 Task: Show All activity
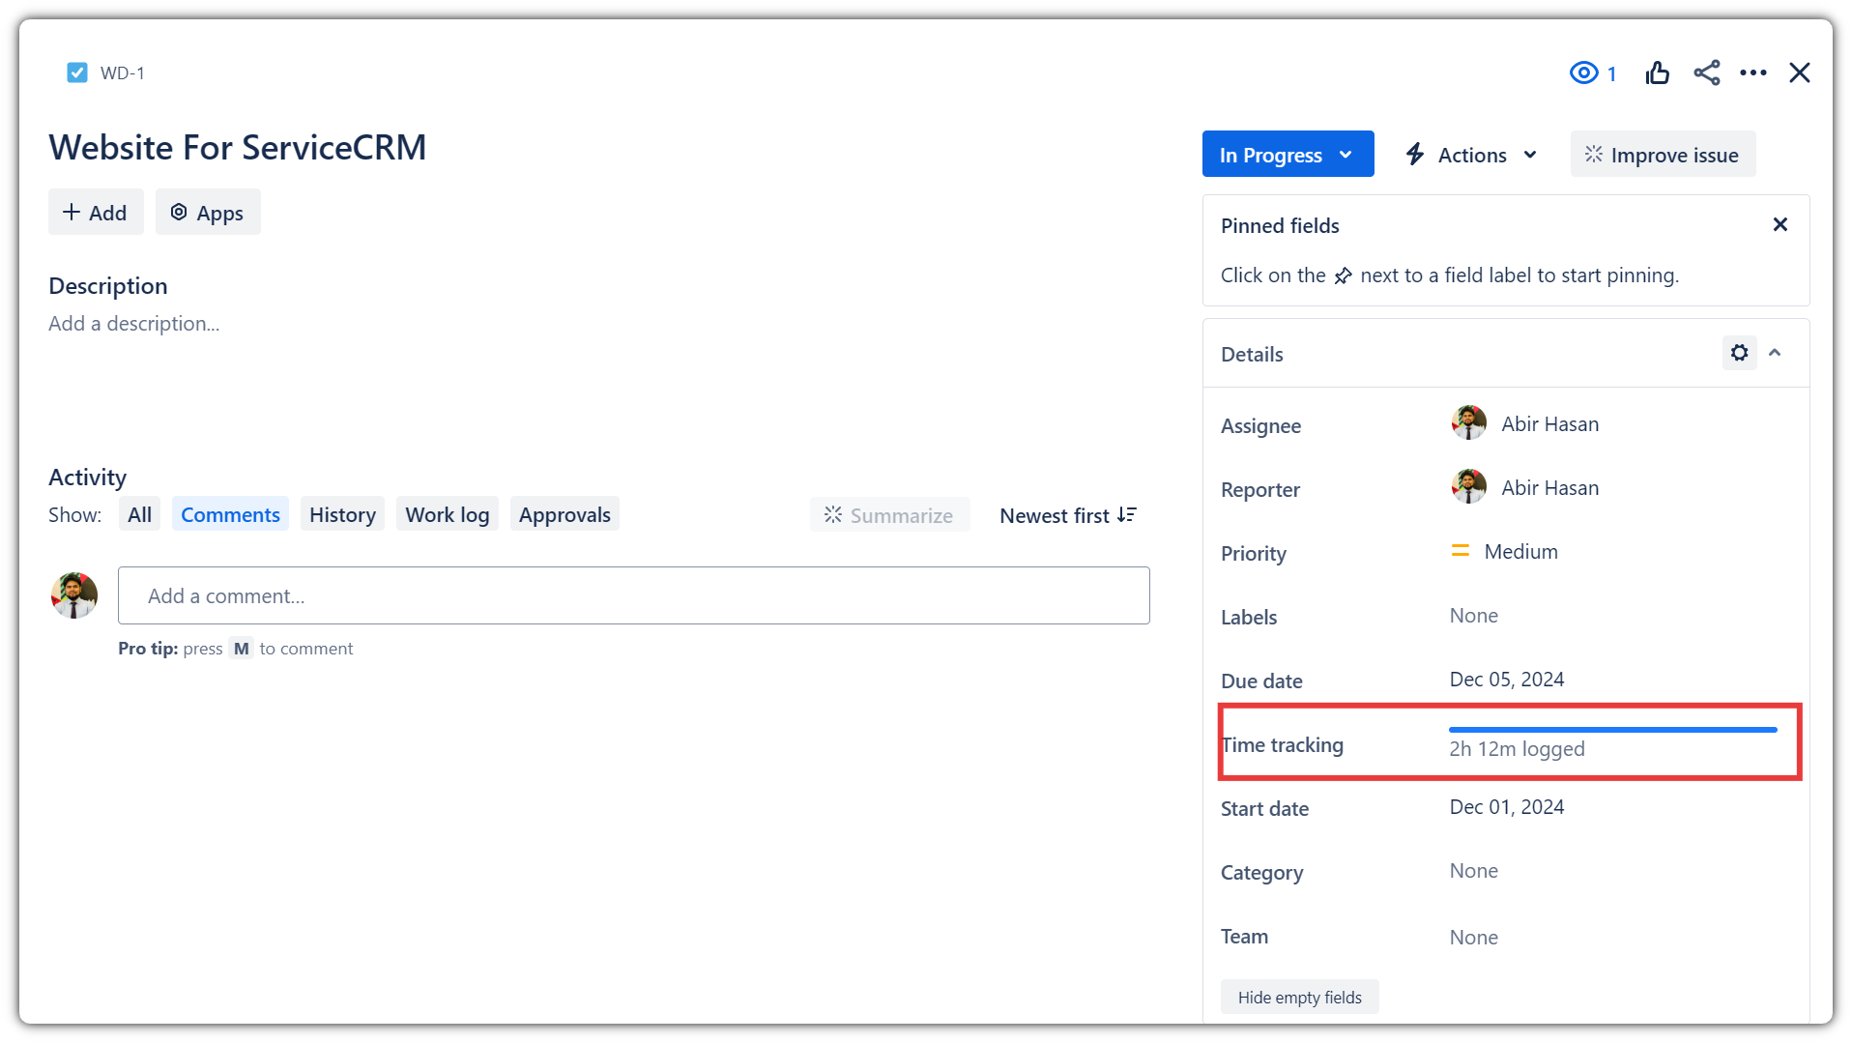[139, 514]
